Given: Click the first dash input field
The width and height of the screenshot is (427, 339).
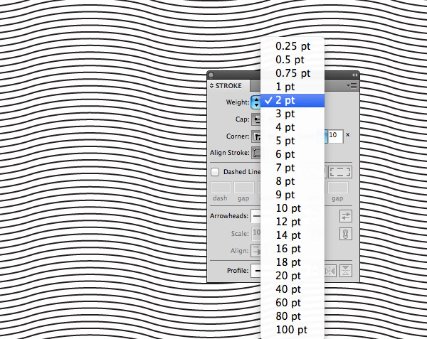Looking at the screenshot, I should (x=221, y=188).
